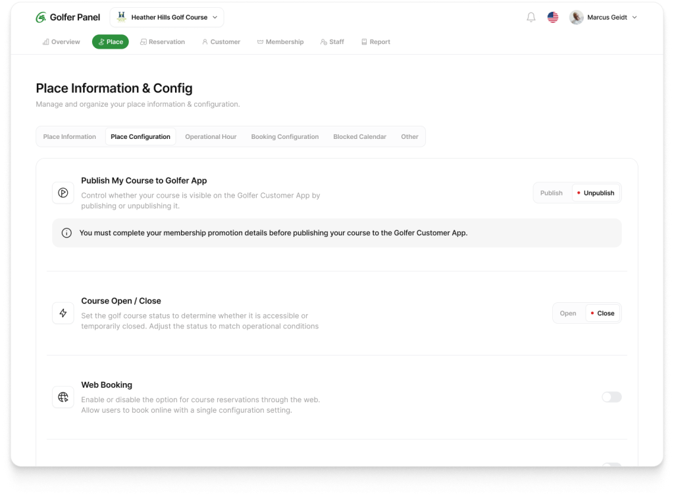Set course status to Publish

552,193
